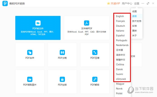Select the PDF分割 split icon
Screen dimensions: 157x97
point(62,52)
